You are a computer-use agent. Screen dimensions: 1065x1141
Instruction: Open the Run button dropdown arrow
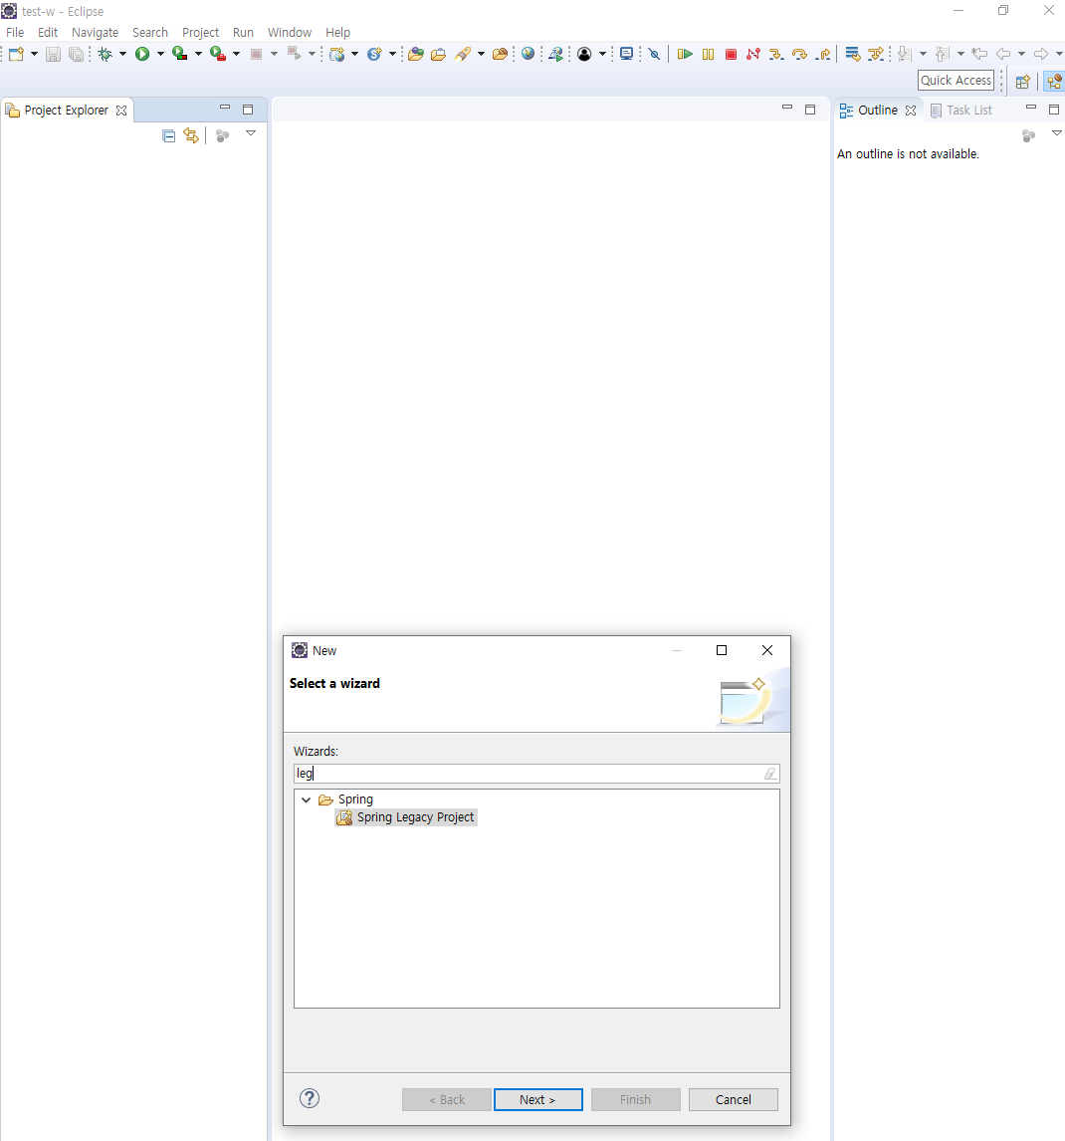tap(160, 54)
